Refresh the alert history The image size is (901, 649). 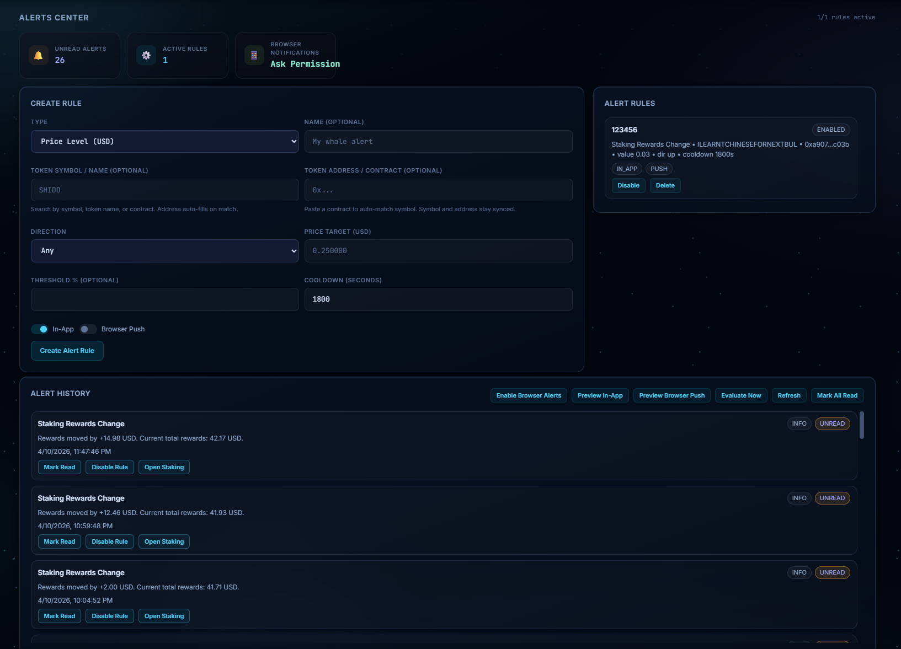[x=789, y=395]
